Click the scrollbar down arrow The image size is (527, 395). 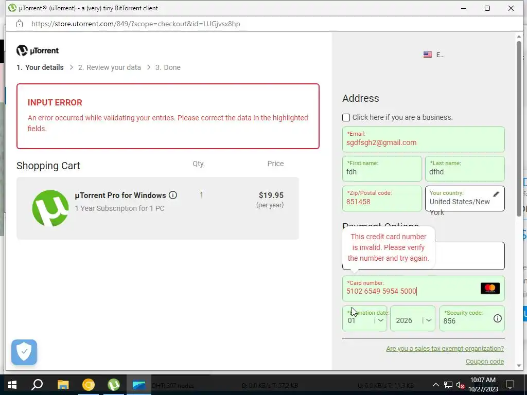[519, 366]
